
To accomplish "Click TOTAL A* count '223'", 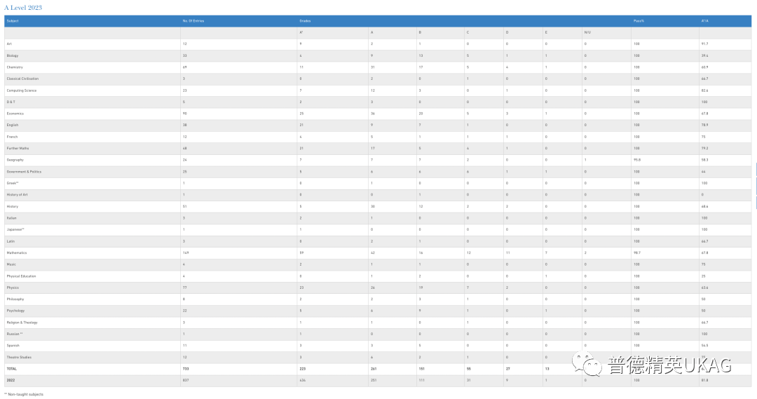I will point(303,369).
